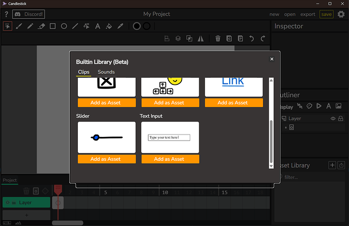This screenshot has width=349, height=226.
Task: Select the Text tool
Action: [x=98, y=26]
